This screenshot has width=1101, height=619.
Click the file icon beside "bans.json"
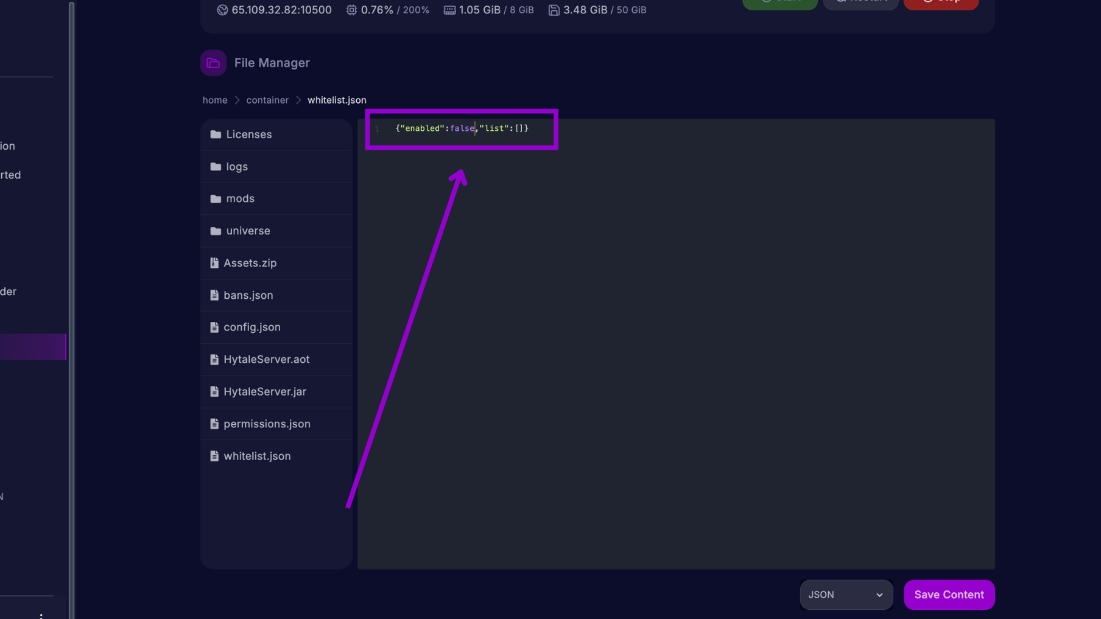point(214,295)
